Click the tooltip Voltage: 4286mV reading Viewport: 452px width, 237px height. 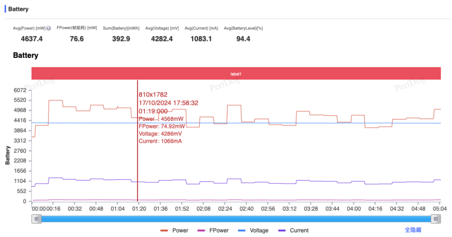coord(160,134)
